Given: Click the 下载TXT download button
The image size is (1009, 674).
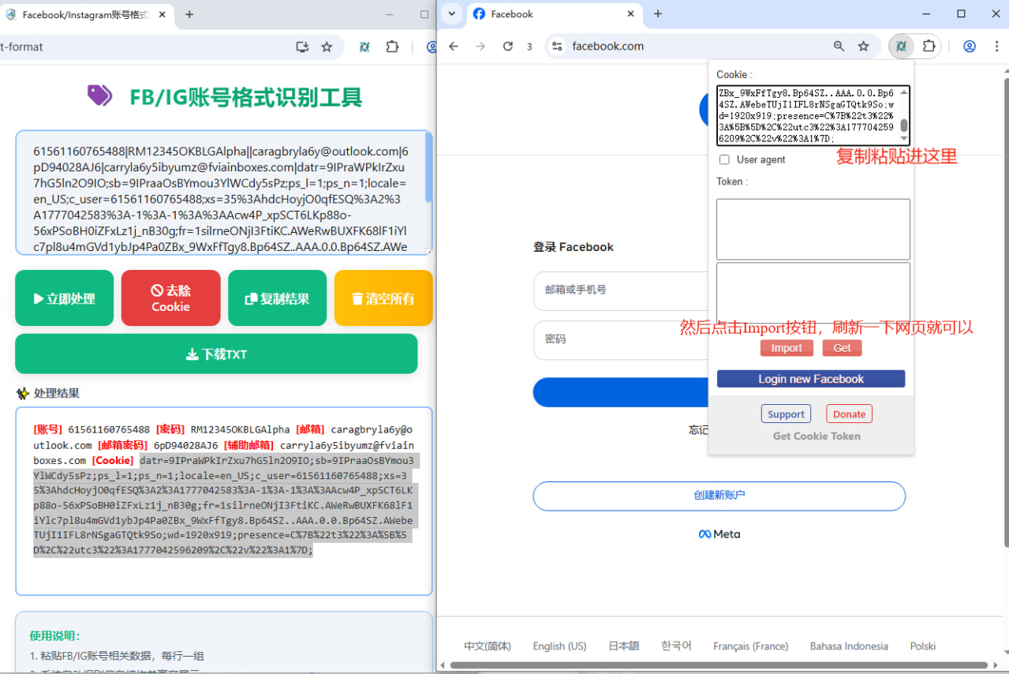Looking at the screenshot, I should coord(216,354).
